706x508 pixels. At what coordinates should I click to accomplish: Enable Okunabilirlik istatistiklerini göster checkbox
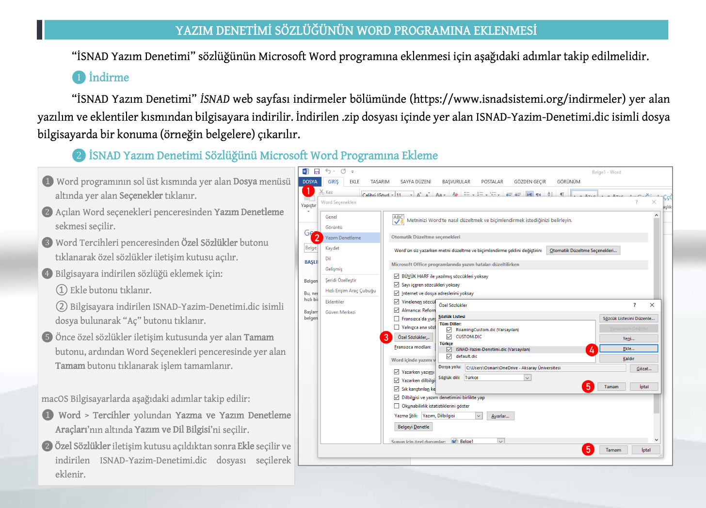(397, 406)
